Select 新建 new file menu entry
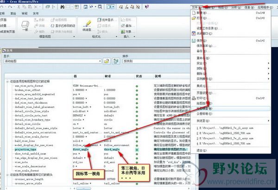Image resolution: width=278 pixels, height=190 pixels. point(230,13)
